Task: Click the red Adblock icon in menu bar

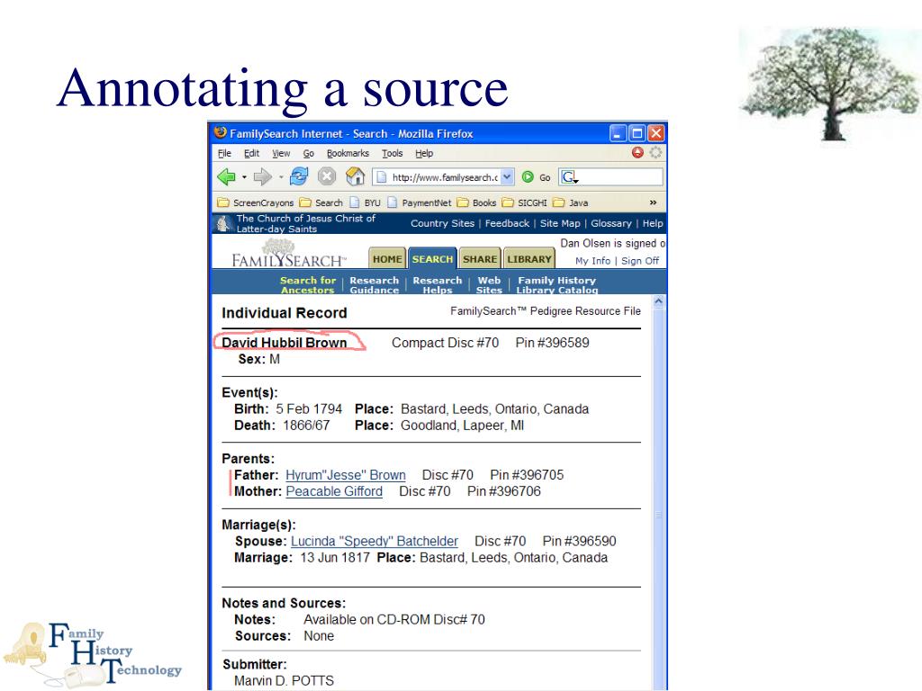Action: pyautogui.click(x=638, y=153)
